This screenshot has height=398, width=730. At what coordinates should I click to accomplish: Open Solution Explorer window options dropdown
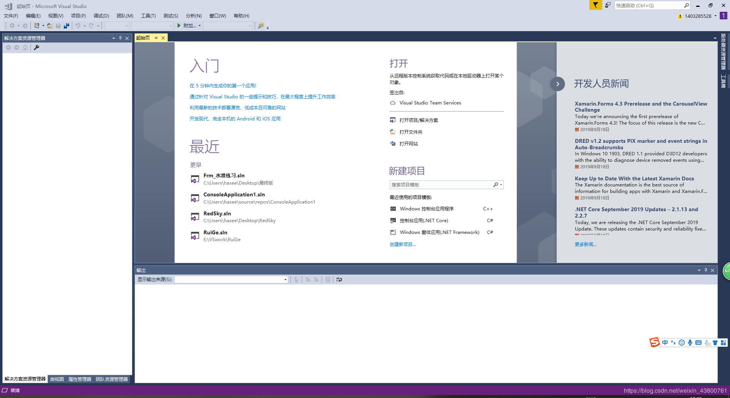[x=113, y=38]
